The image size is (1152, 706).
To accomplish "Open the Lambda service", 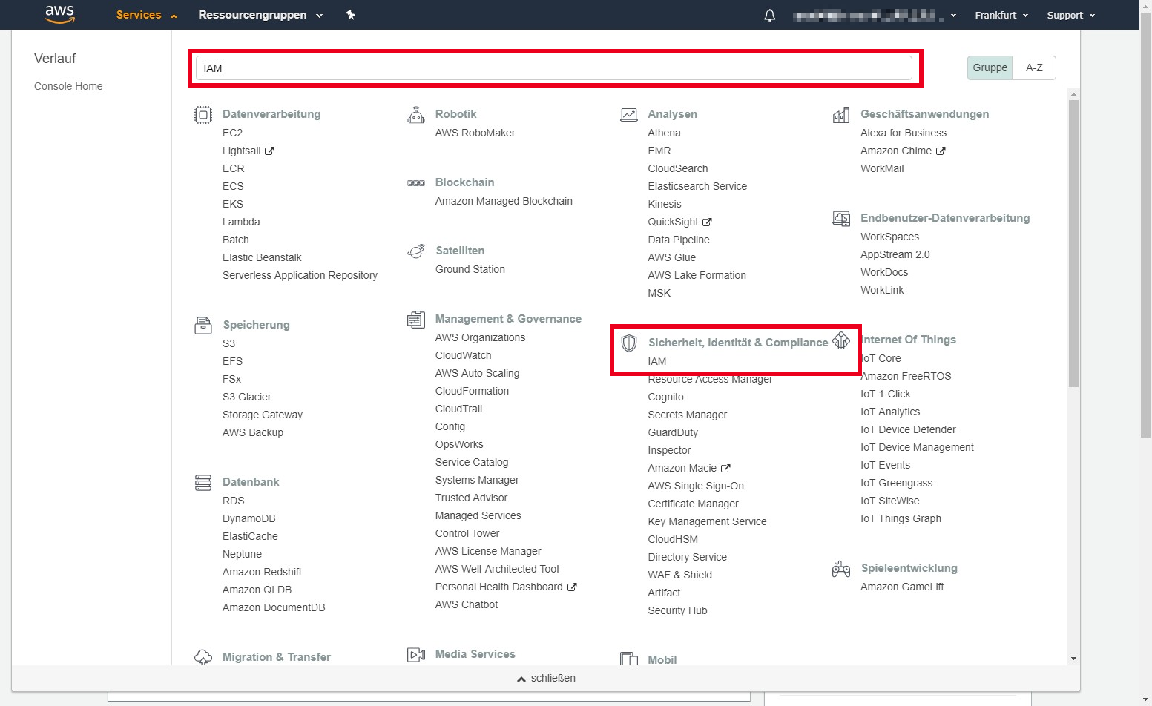I will click(241, 222).
